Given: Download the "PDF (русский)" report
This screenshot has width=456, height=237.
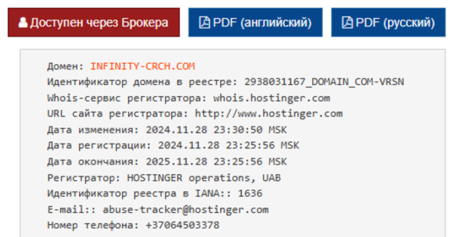Looking at the screenshot, I should pos(388,23).
